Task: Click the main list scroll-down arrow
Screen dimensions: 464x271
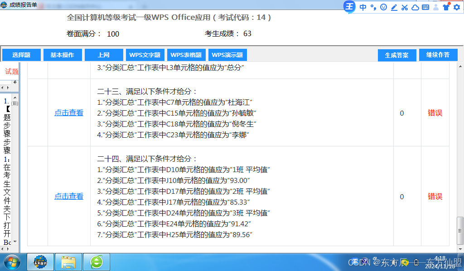Action: 460,249
